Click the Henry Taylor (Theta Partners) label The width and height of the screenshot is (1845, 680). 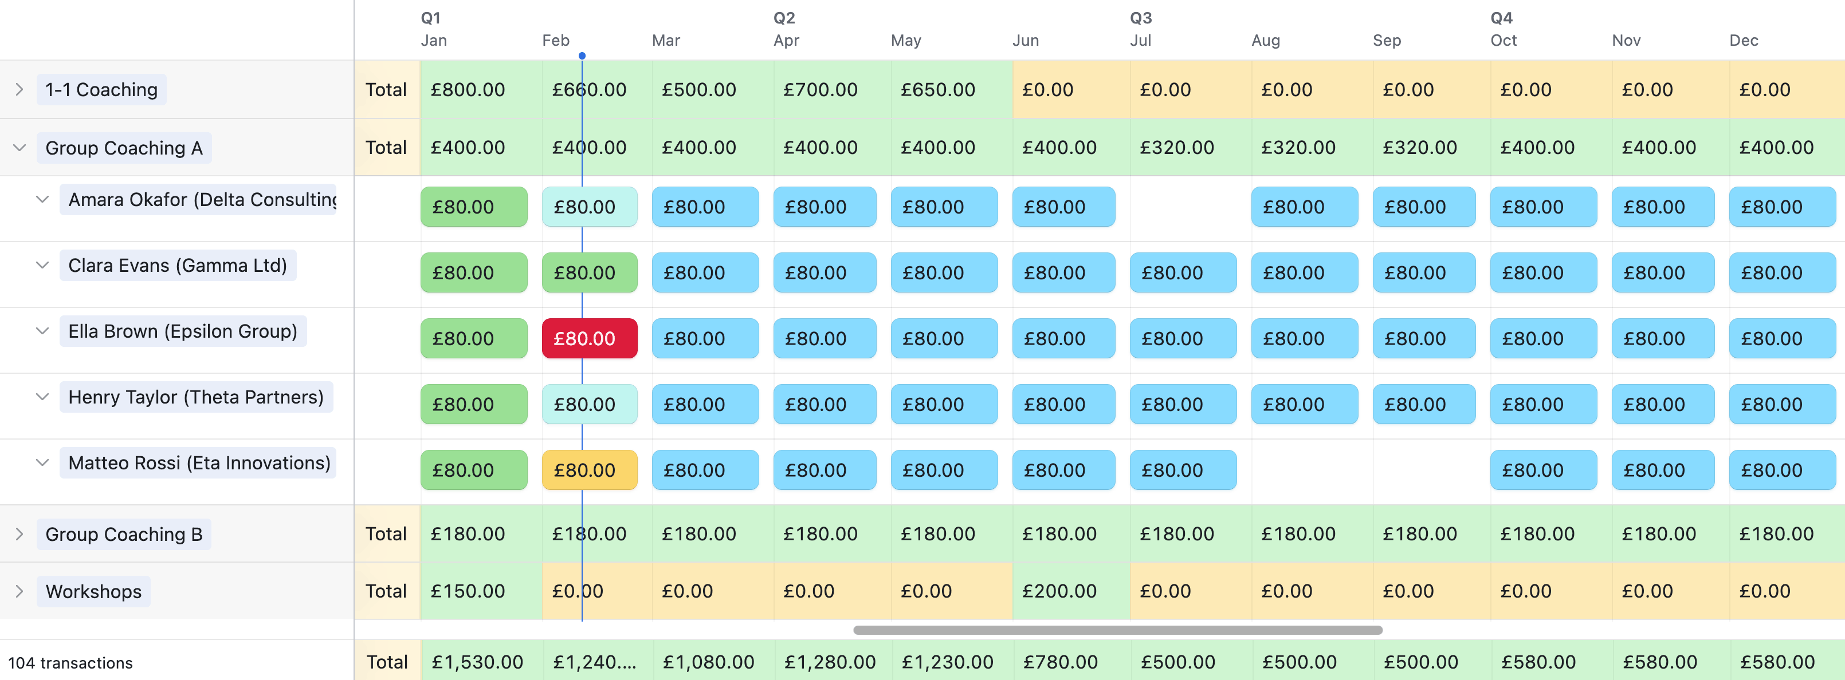[x=196, y=397]
